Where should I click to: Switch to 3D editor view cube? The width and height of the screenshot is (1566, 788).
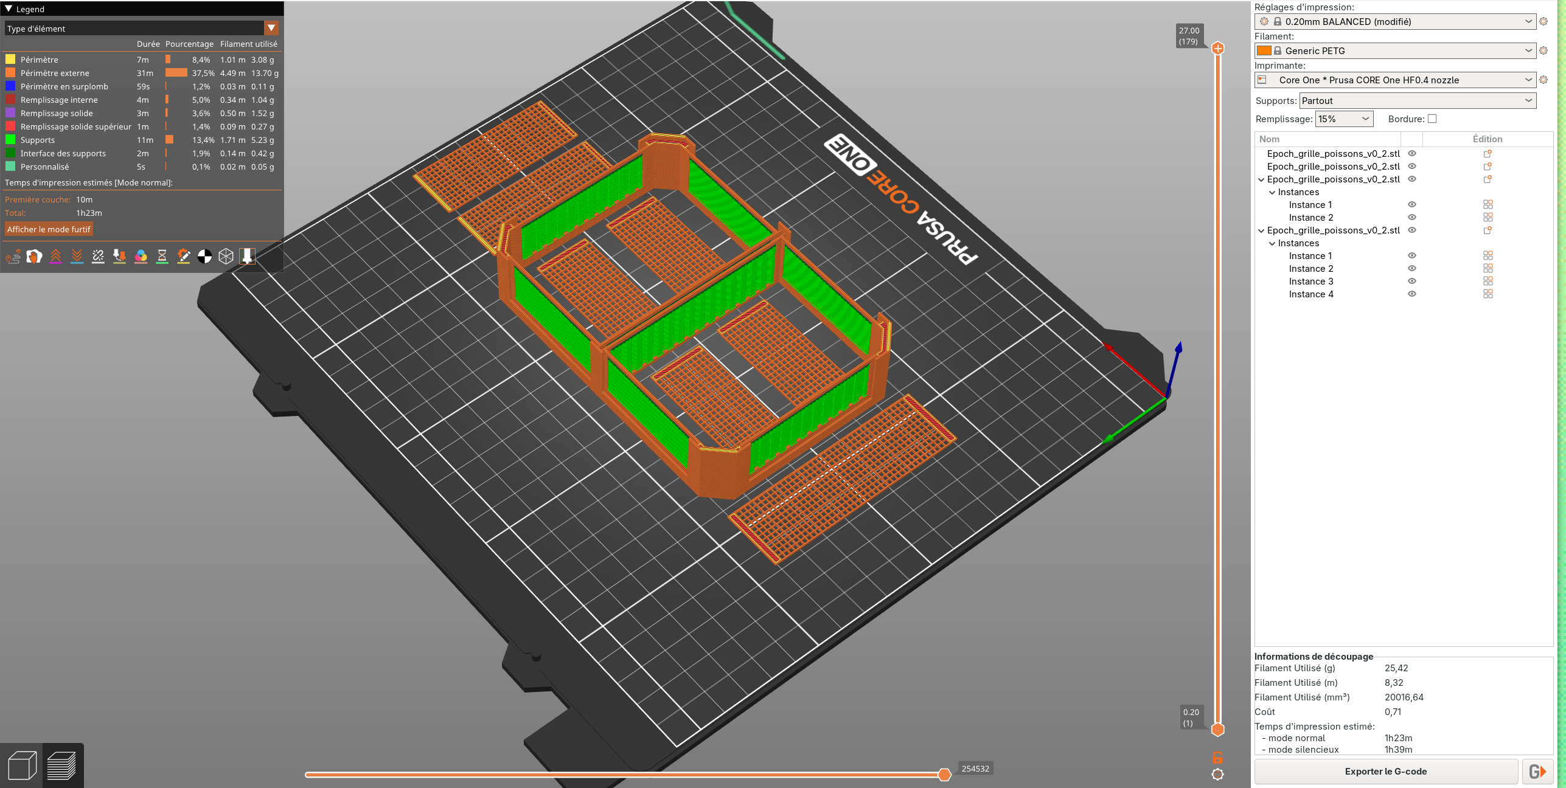coord(22,766)
